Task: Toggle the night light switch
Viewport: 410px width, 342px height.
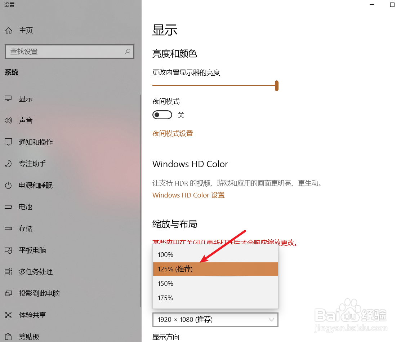Action: (x=162, y=115)
